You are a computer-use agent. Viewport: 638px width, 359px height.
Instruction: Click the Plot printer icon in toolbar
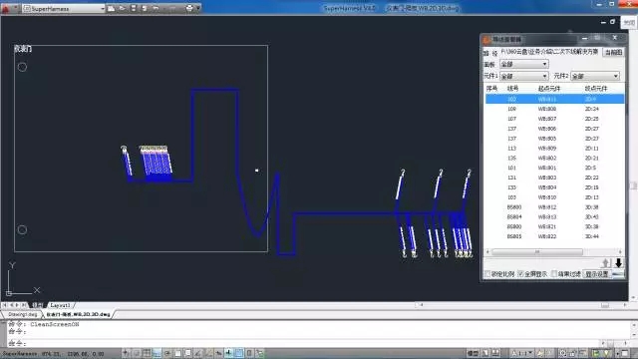coord(189,8)
